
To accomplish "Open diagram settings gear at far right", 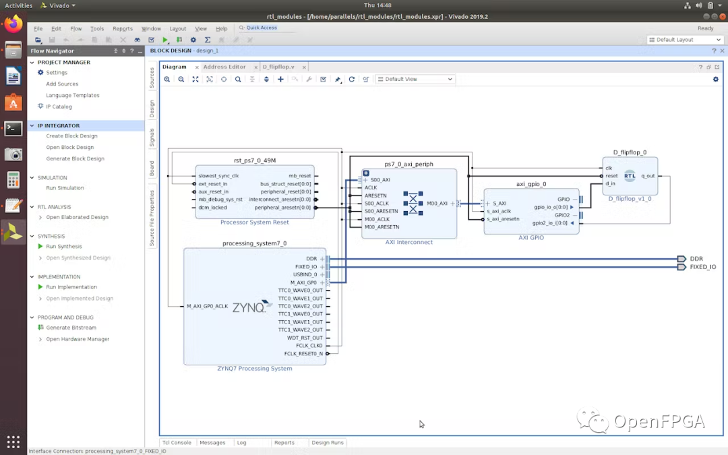I will pos(716,80).
